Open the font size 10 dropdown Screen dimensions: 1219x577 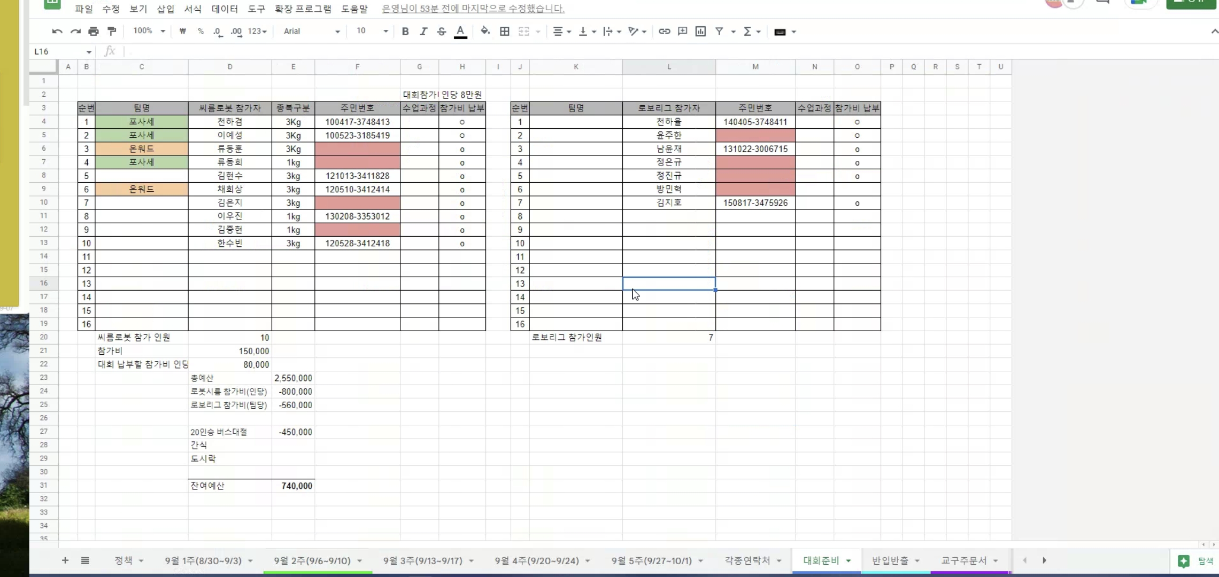click(x=372, y=31)
